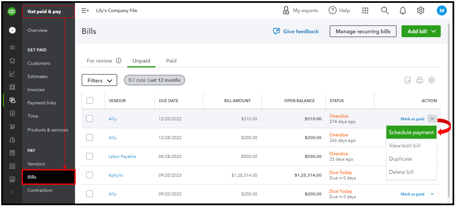The height and width of the screenshot is (206, 455).
Task: Select the Aphylis bill checkbox
Action: coord(90,175)
